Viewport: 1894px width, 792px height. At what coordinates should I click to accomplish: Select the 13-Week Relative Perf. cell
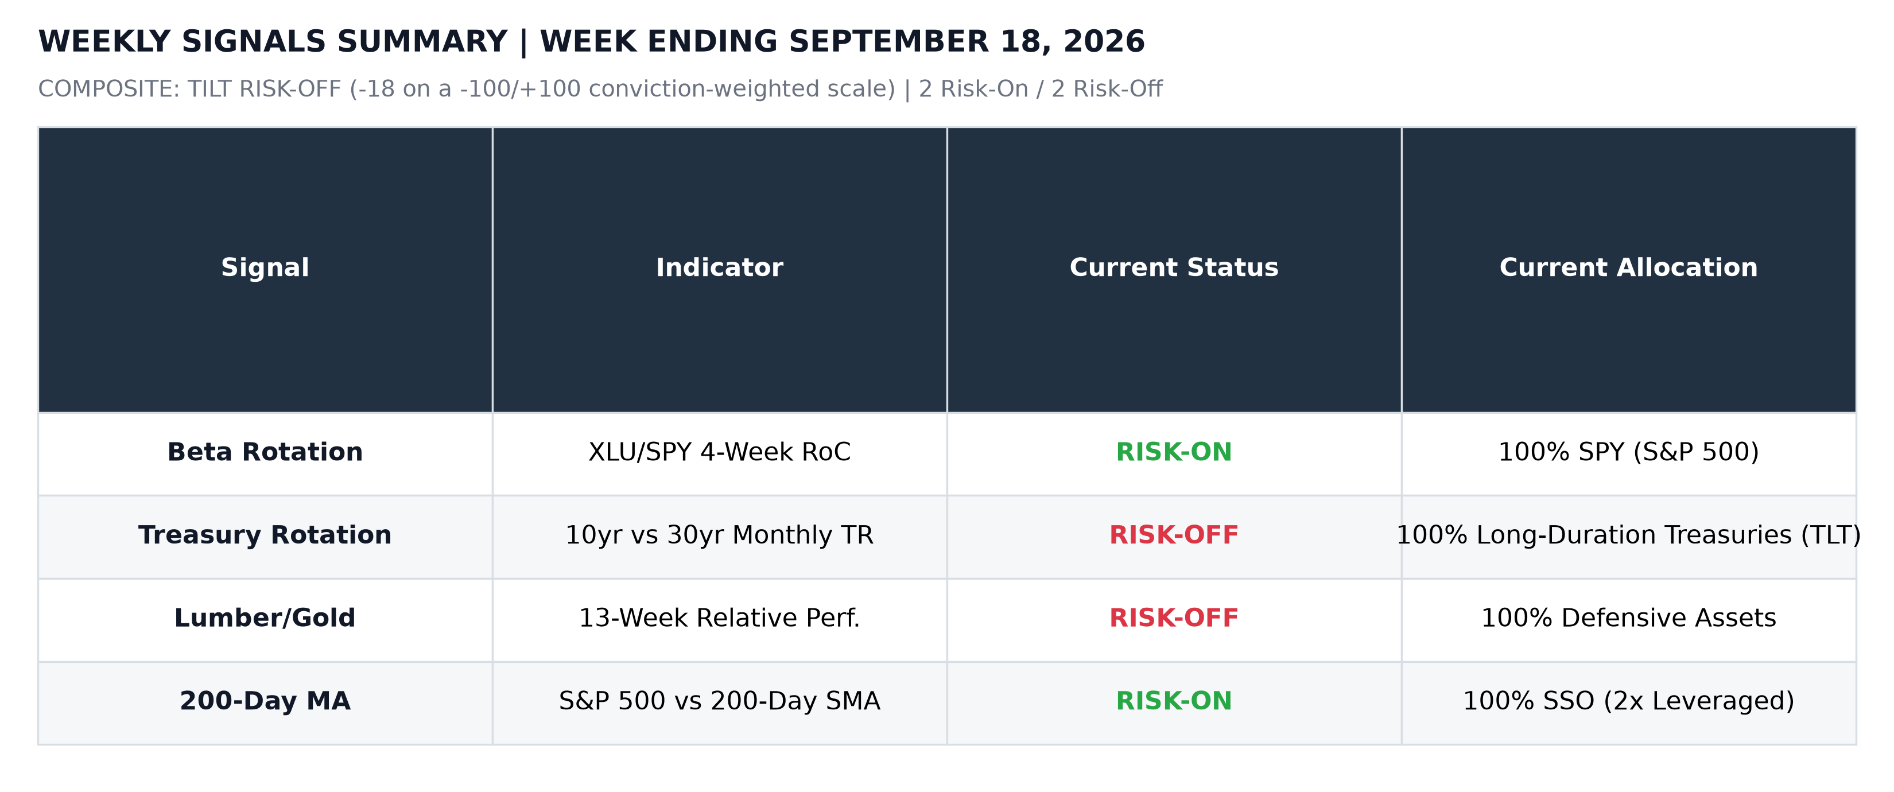click(x=719, y=619)
